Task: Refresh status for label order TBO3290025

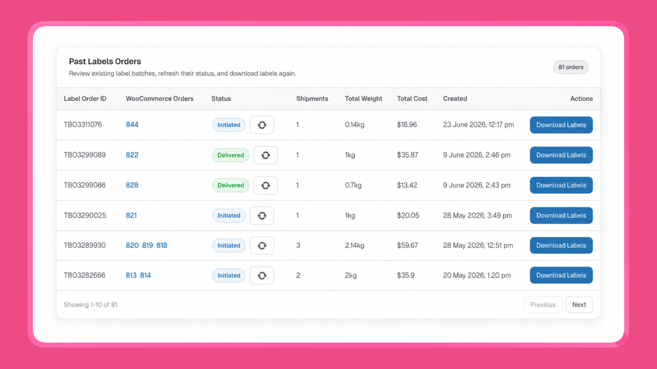Action: pyautogui.click(x=262, y=216)
